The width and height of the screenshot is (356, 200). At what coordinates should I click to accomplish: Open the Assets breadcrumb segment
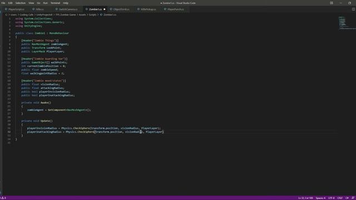click(82, 15)
